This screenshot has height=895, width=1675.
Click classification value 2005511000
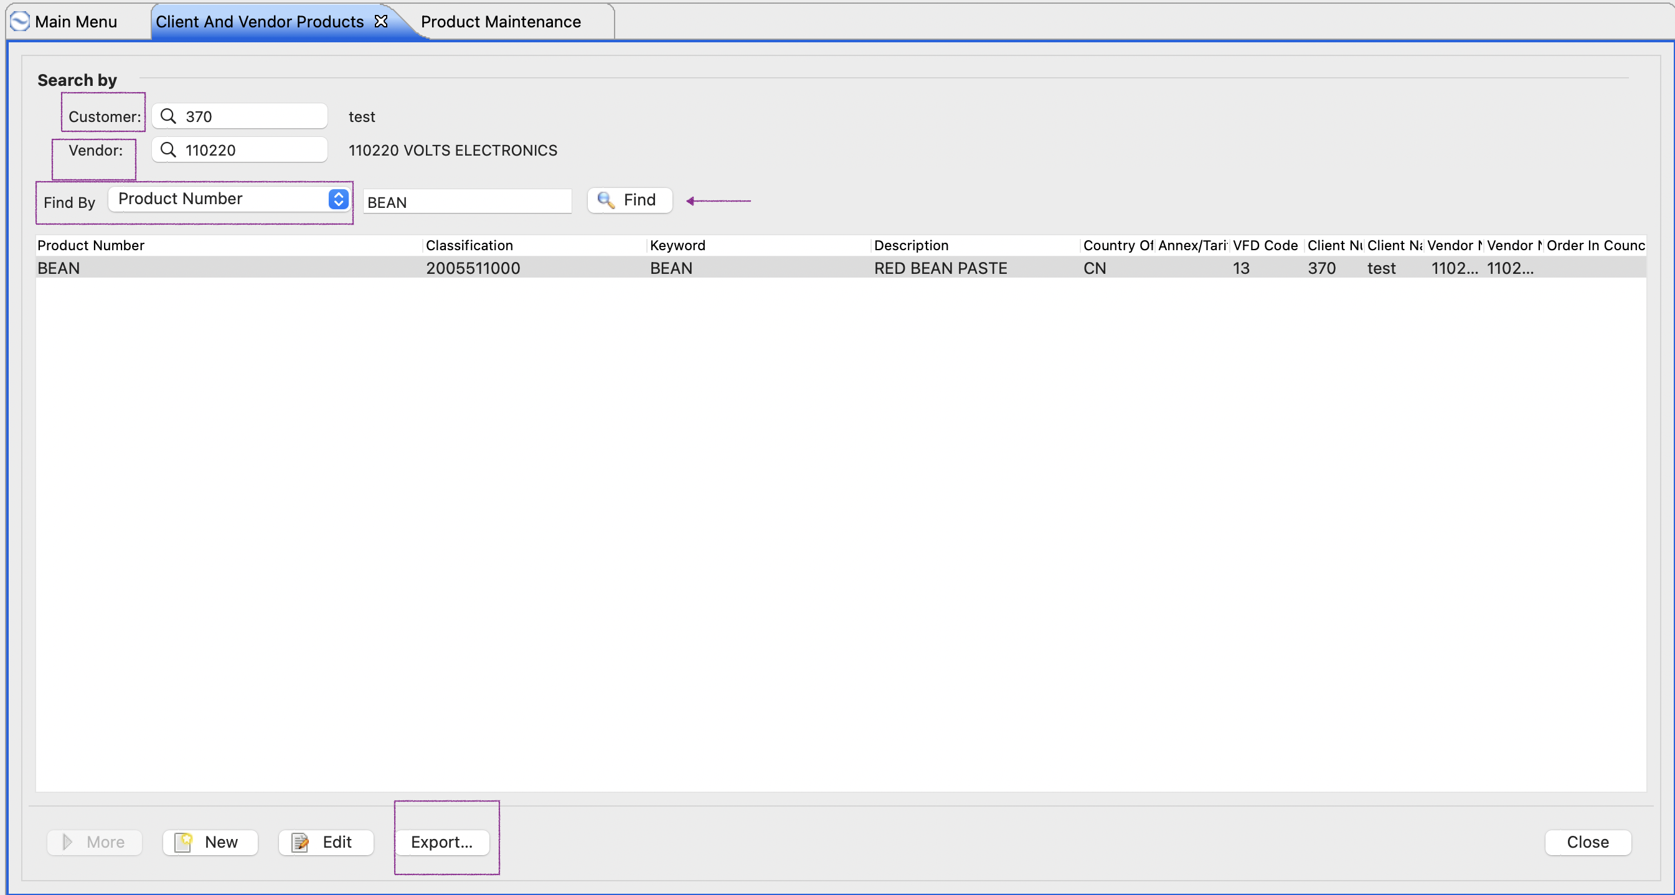tap(473, 268)
